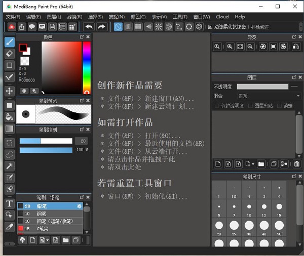
Task: Select the Eraser tool
Action: [x=9, y=54]
